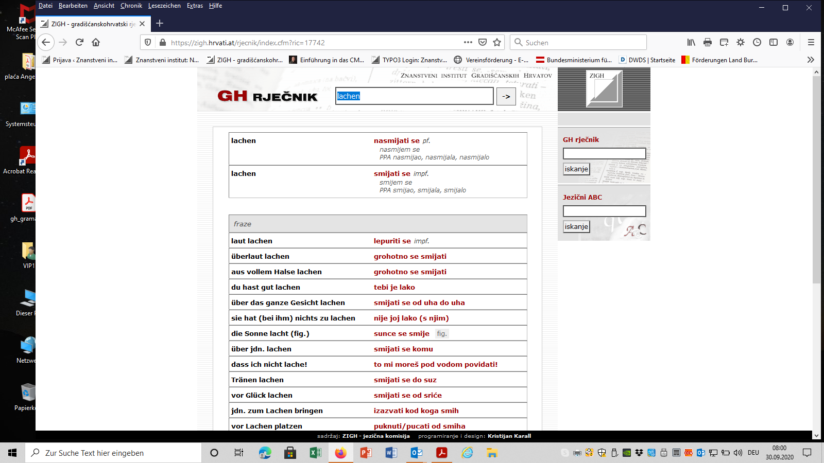Bookmark this page with the star icon

[497, 42]
